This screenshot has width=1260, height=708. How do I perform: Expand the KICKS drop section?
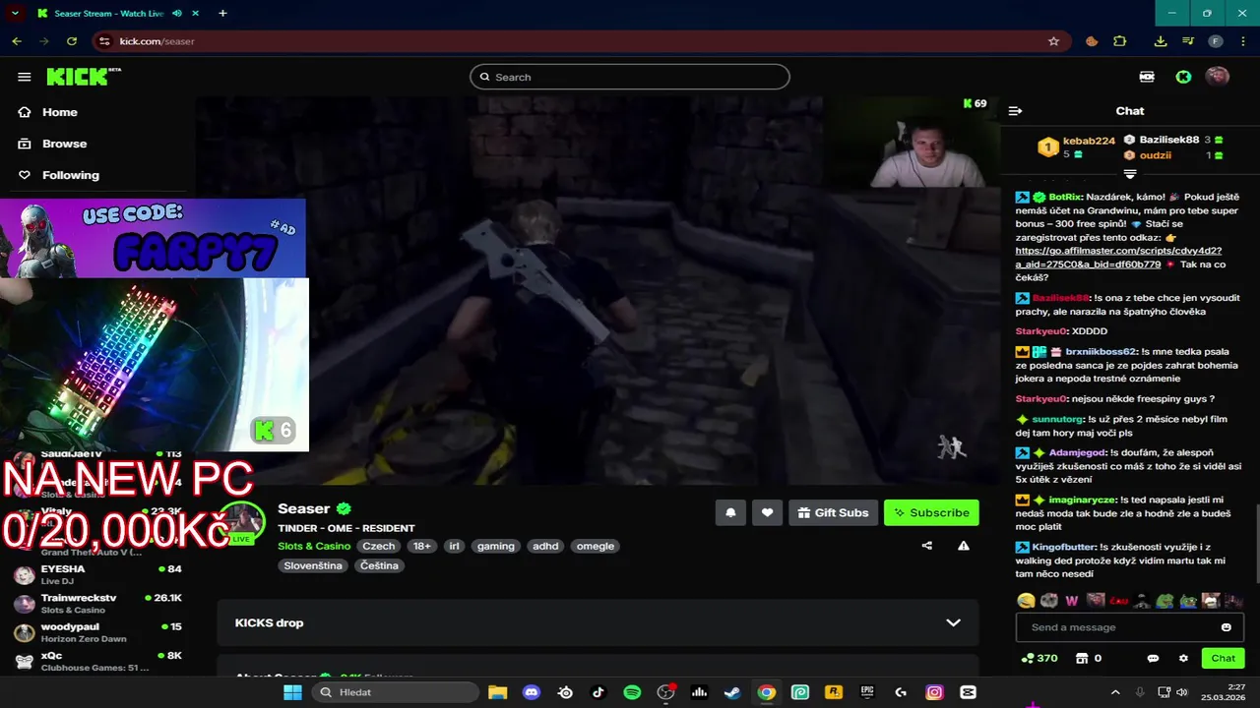tap(598, 622)
